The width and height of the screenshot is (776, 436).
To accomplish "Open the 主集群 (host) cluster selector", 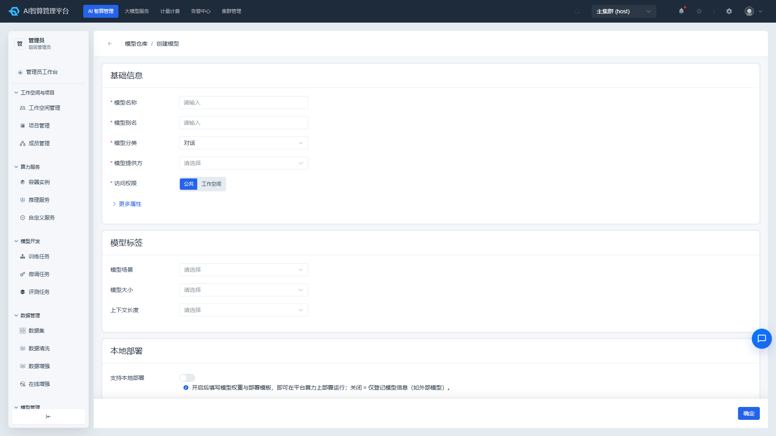I will click(624, 11).
